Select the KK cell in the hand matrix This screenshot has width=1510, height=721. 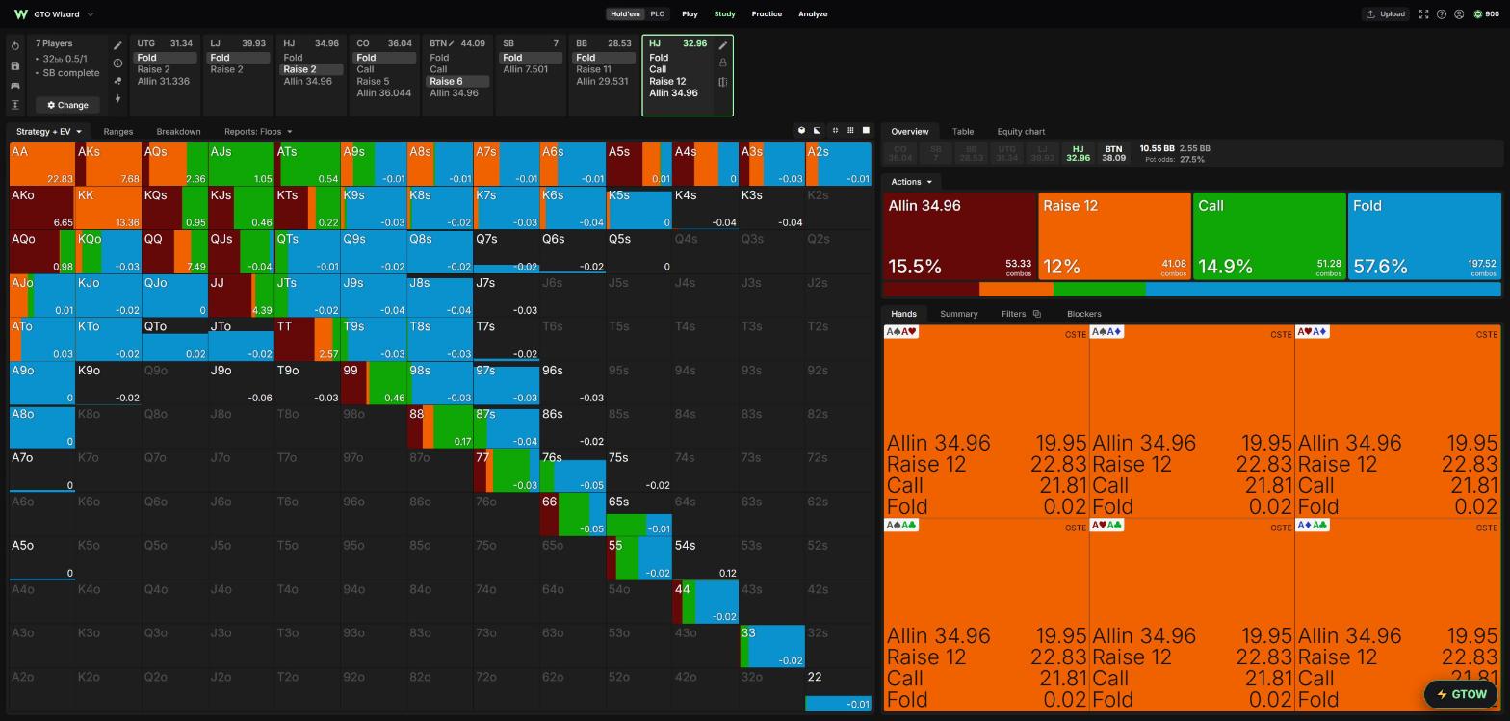pos(109,208)
